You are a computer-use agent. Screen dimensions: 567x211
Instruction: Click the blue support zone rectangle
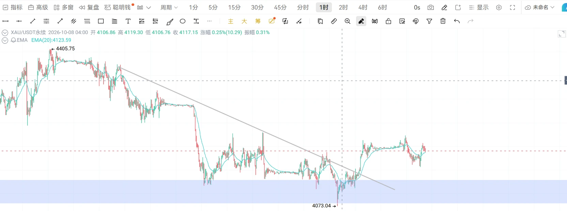[x=283, y=192]
